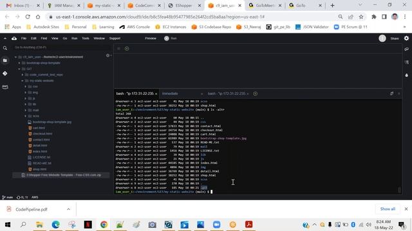Expand the scss folder

click(26, 116)
